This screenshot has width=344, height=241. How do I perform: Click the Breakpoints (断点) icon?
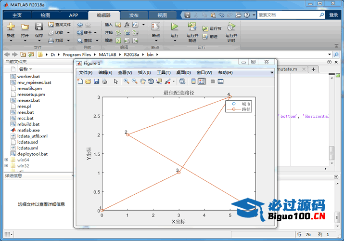pos(156,27)
